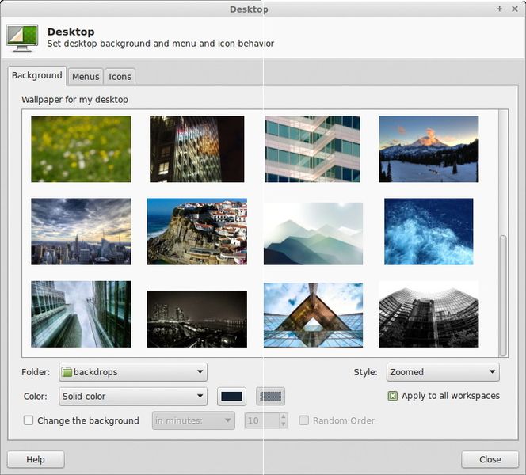Screen dimensions: 526x475
Task: Pick the night city skyline wallpaper
Action: click(196, 318)
